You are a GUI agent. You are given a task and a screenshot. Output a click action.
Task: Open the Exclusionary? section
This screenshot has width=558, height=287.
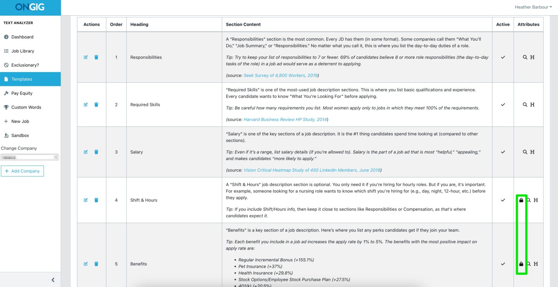point(25,65)
